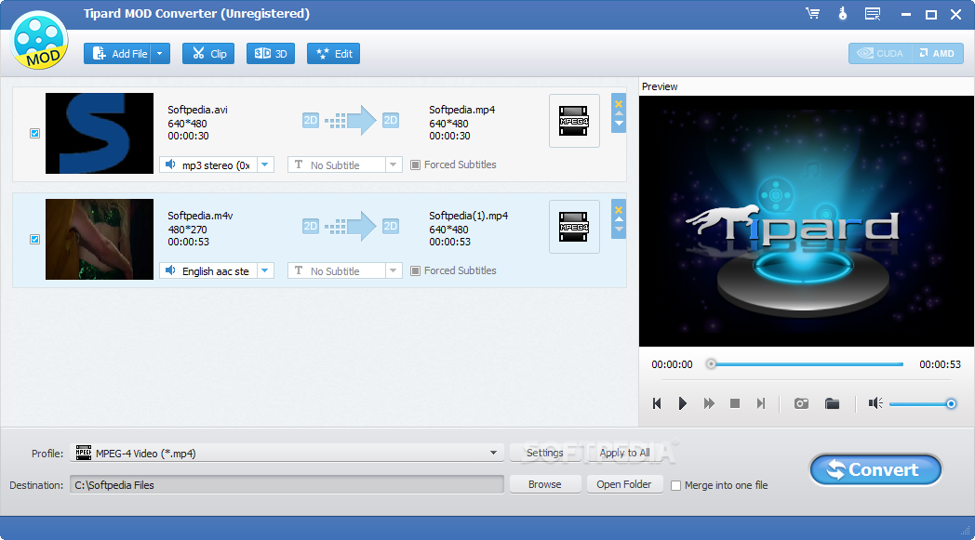
Task: Click MPEG4 format icon for Softpedia.mp4
Action: [x=574, y=121]
